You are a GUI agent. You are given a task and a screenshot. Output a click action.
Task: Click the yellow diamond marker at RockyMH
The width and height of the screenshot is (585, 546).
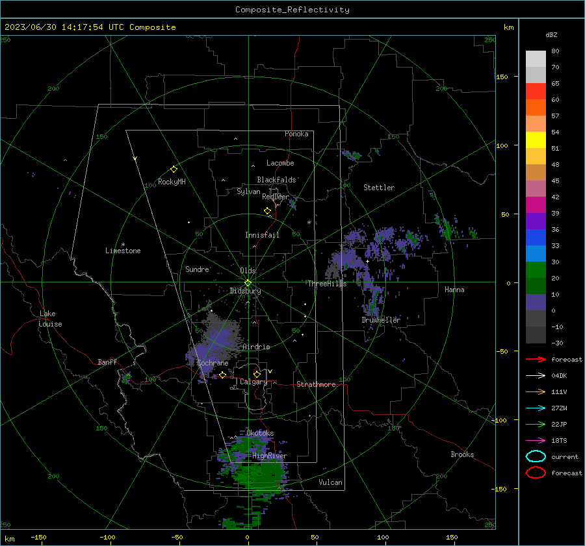coord(174,169)
